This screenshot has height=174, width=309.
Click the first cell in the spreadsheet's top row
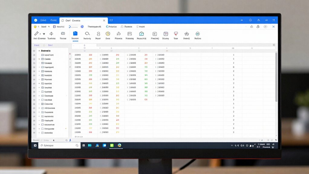click(77, 55)
